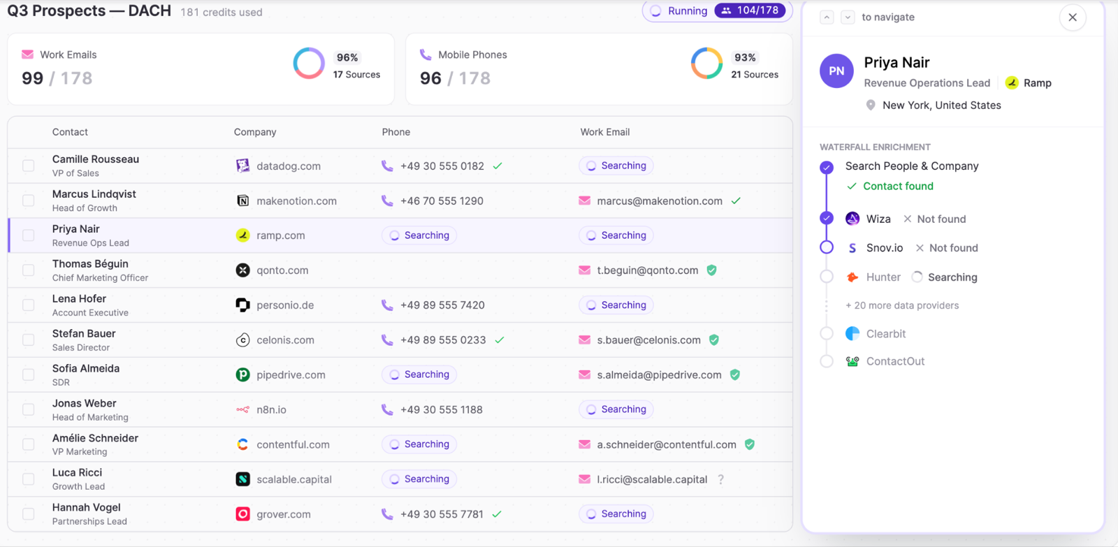Click the Work Emails 96% donut chart

pyautogui.click(x=308, y=64)
